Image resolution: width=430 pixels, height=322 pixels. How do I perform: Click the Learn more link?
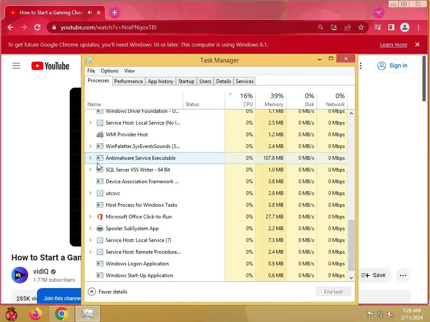pyautogui.click(x=393, y=45)
